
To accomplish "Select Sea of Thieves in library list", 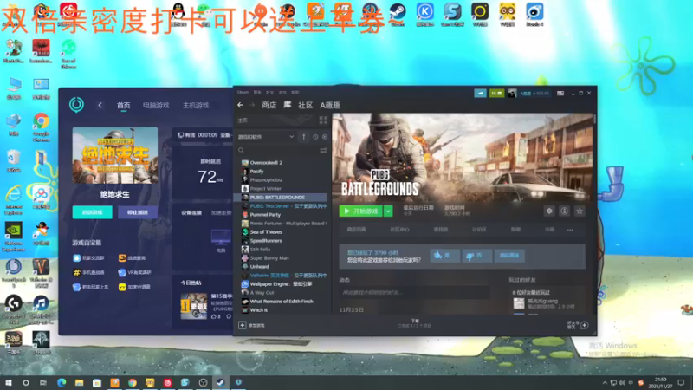I will [266, 231].
